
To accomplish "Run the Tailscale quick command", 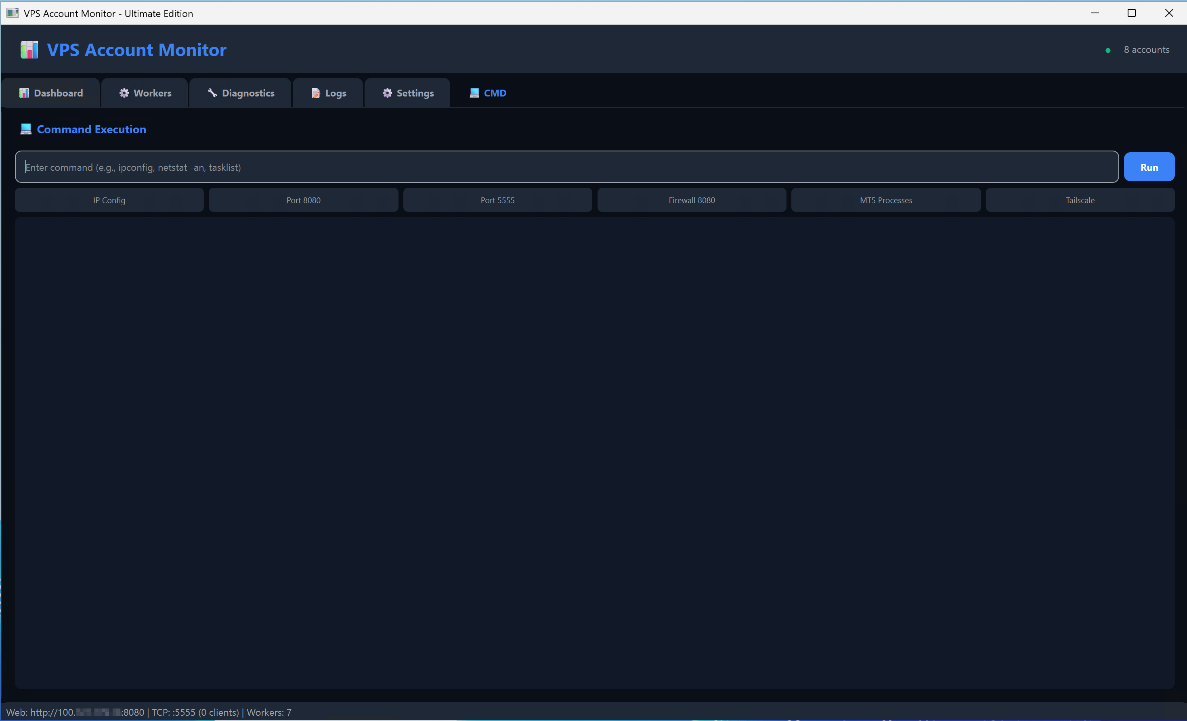I will tap(1080, 200).
